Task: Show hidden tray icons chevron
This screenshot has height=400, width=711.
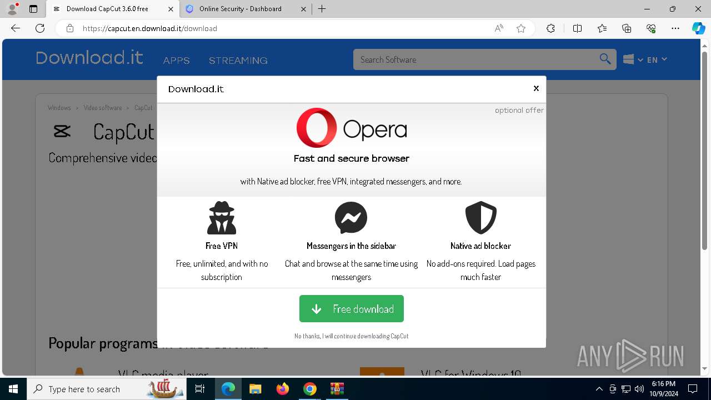Action: (599, 389)
